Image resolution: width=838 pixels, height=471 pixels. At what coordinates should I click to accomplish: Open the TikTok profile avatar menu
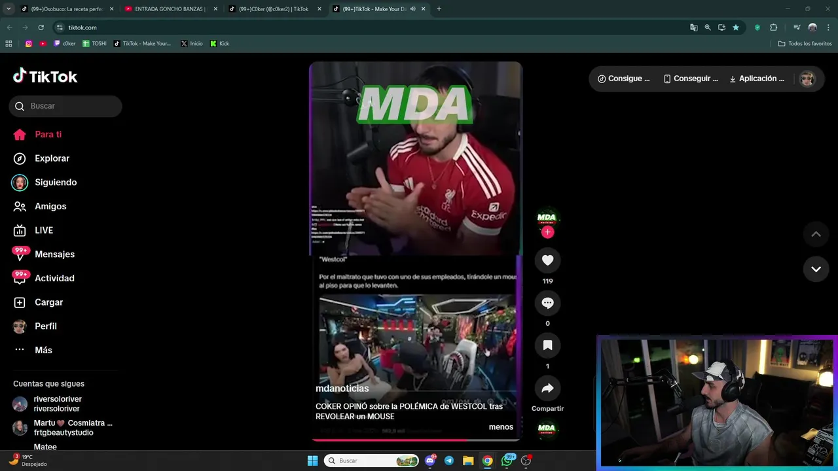click(807, 78)
